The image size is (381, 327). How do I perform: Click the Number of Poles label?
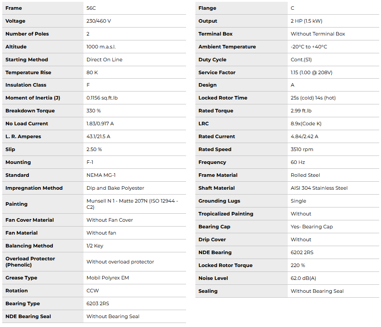27,34
